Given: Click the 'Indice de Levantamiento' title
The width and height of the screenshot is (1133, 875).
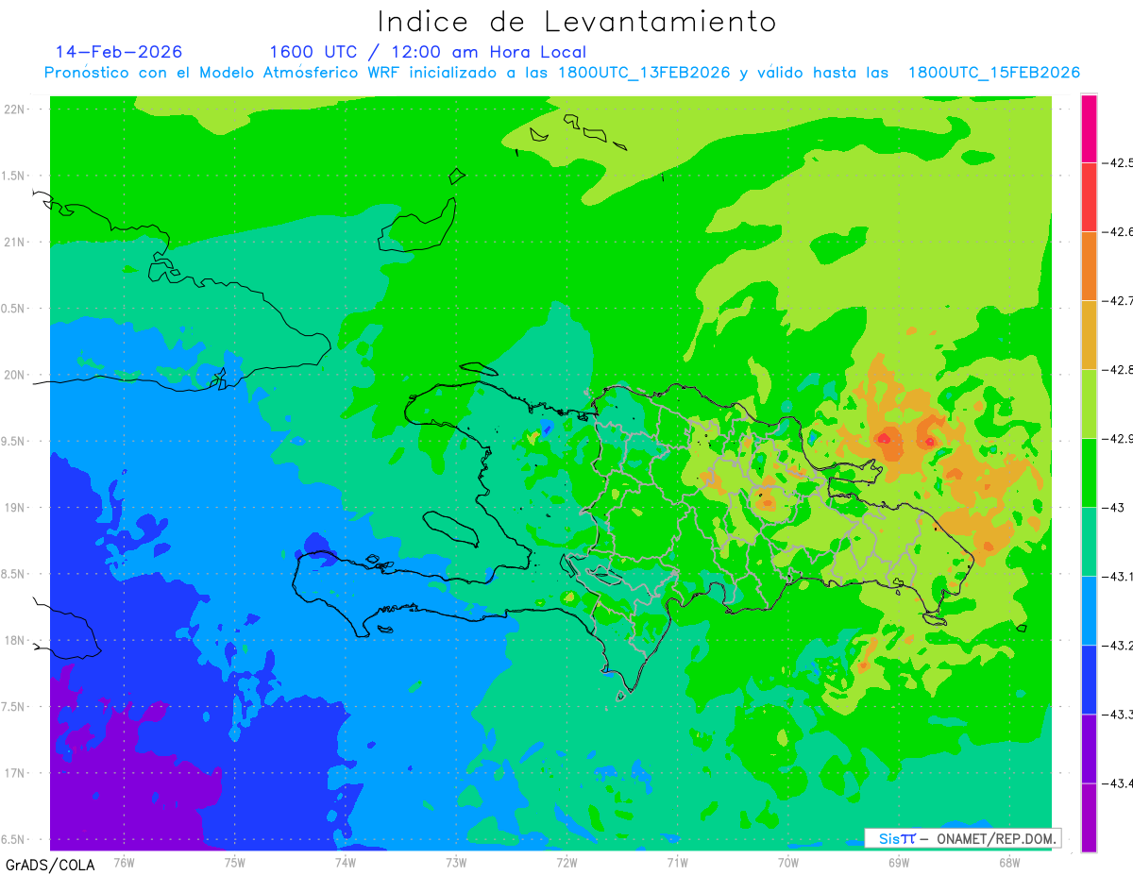Looking at the screenshot, I should pos(577,22).
